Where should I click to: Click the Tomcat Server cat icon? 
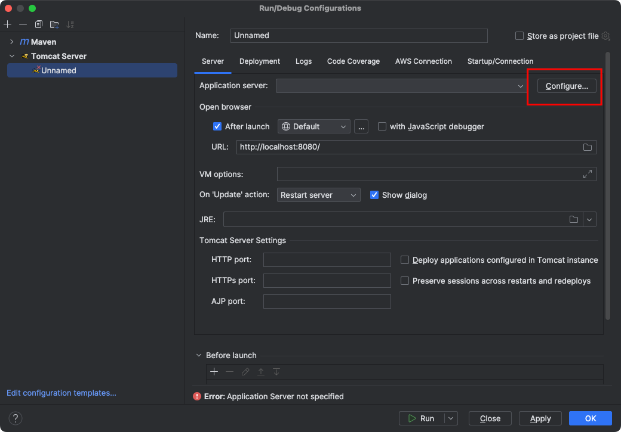coord(25,56)
